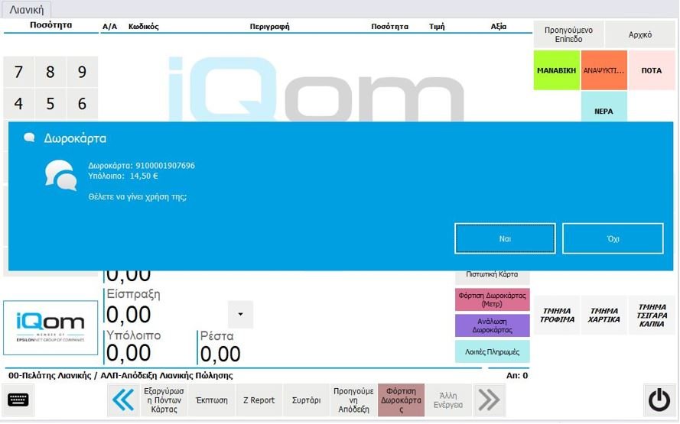Click the double left arrow navigation icon
This screenshot has height=424, width=680.
pos(122,400)
